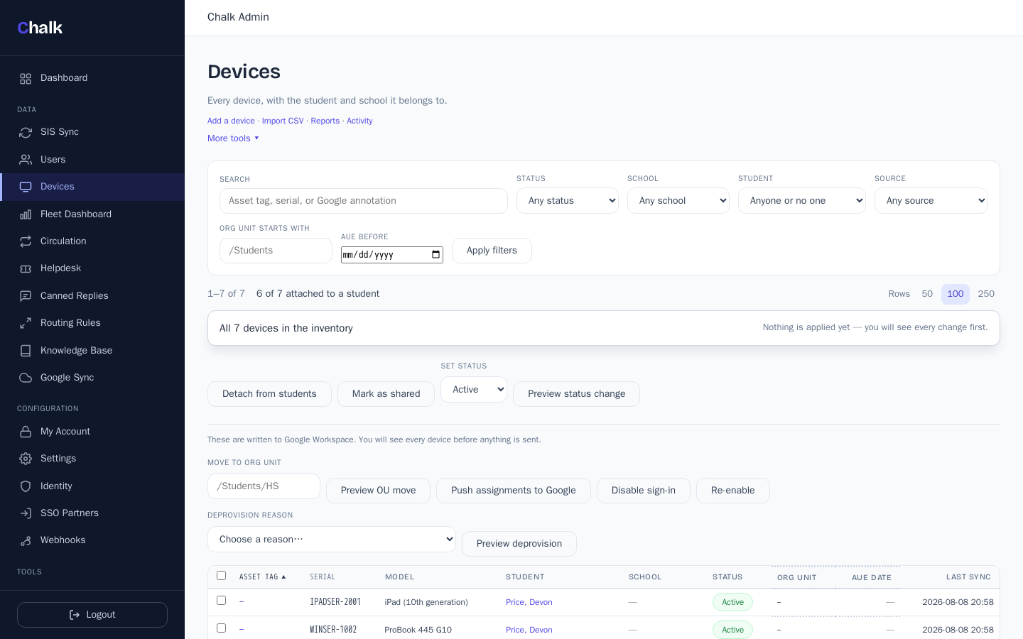The width and height of the screenshot is (1023, 639).
Task: Click the Preview deprovision button
Action: [519, 544]
